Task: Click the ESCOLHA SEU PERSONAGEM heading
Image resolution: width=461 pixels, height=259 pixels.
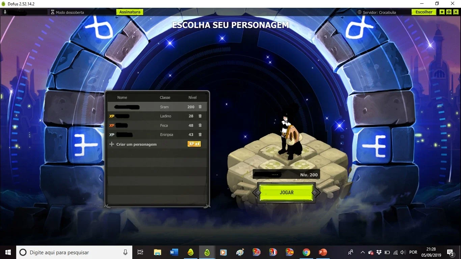Action: [x=231, y=25]
